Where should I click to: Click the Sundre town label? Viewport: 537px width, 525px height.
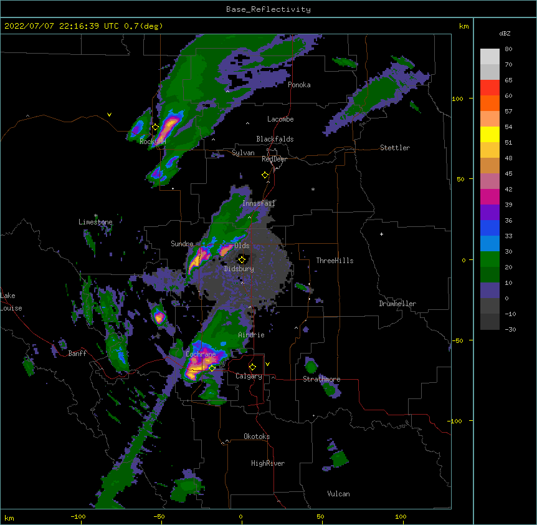click(x=182, y=244)
